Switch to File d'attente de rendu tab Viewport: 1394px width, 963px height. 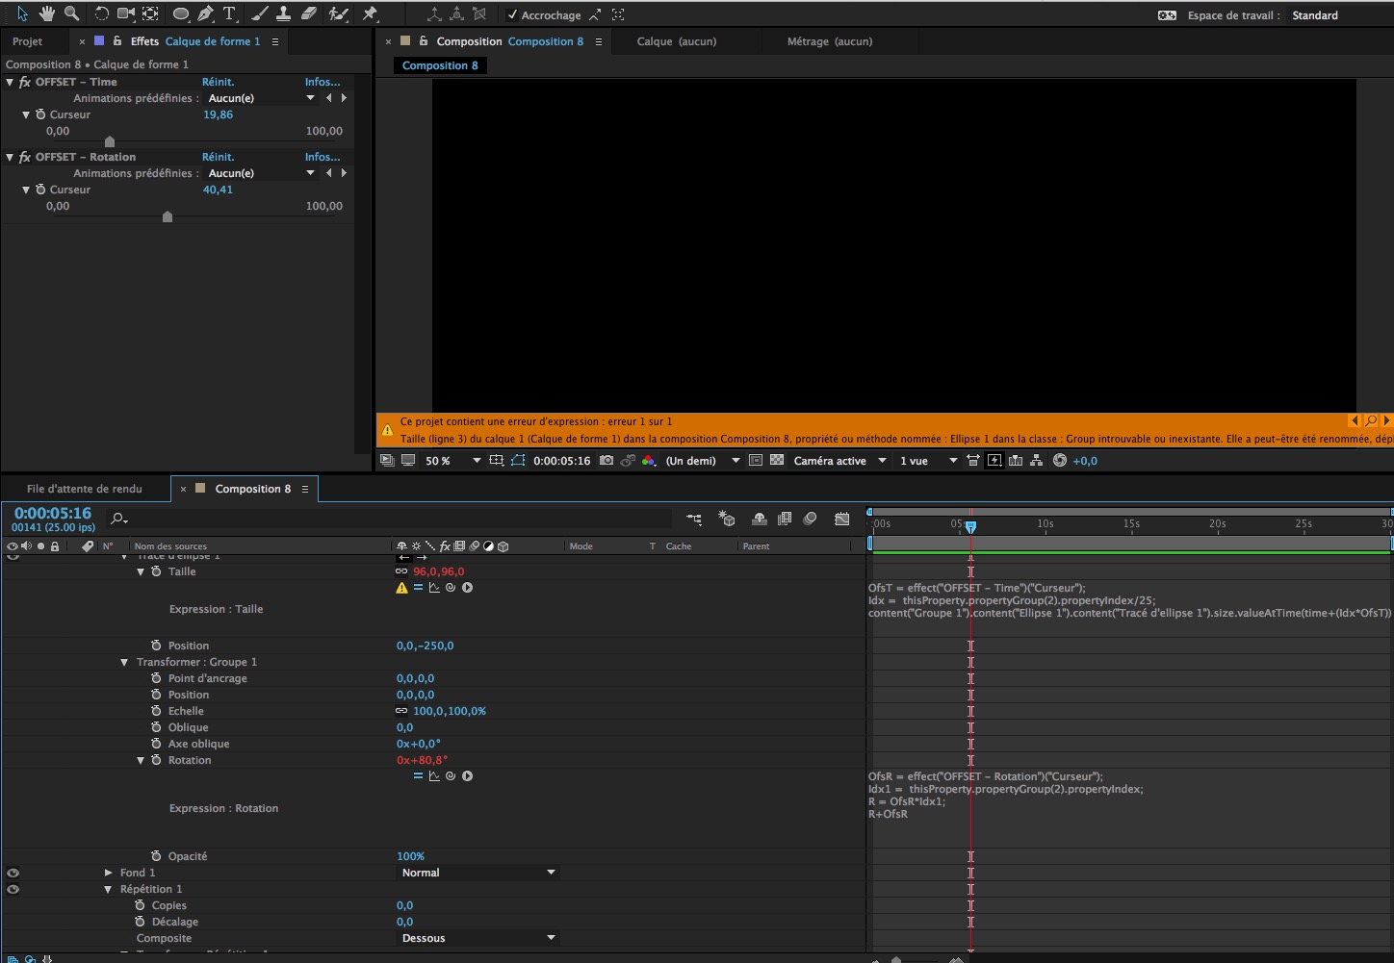(84, 489)
